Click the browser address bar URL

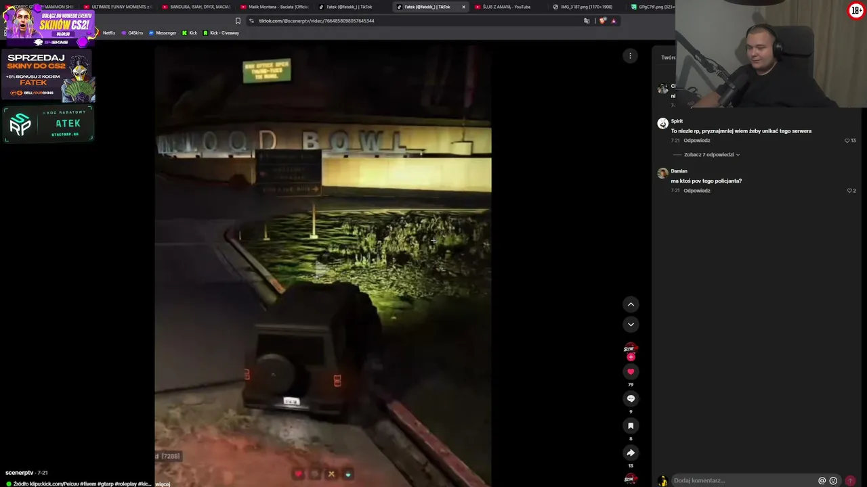pos(316,21)
